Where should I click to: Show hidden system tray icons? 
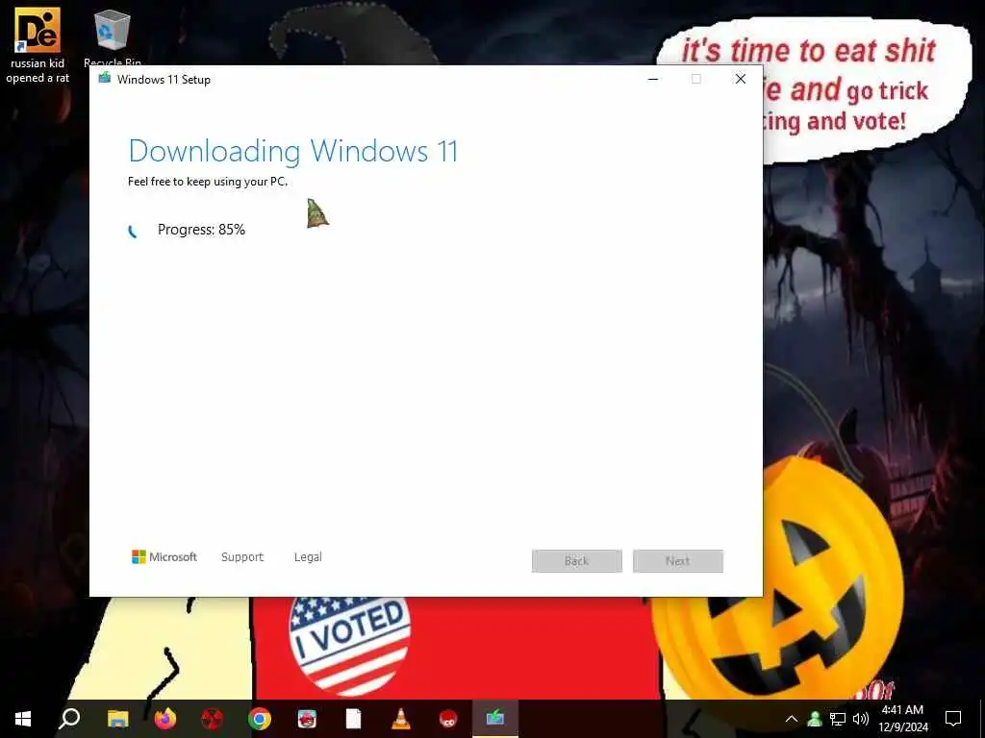pyautogui.click(x=792, y=719)
